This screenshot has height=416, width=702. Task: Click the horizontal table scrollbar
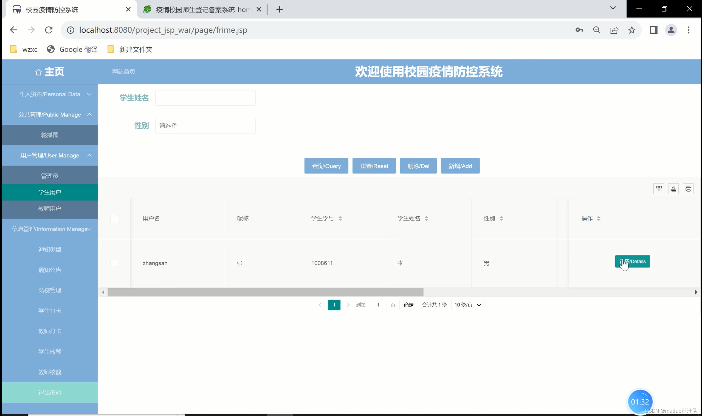click(265, 292)
